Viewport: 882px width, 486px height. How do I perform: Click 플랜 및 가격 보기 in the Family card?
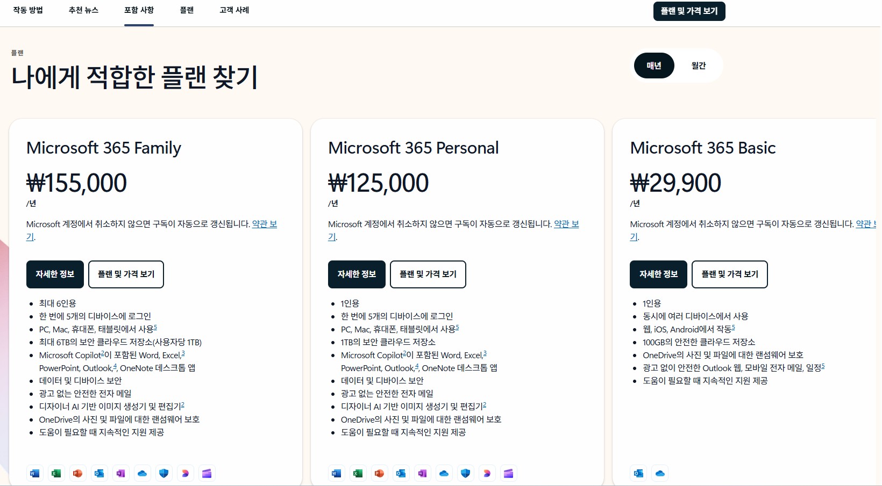coord(126,274)
